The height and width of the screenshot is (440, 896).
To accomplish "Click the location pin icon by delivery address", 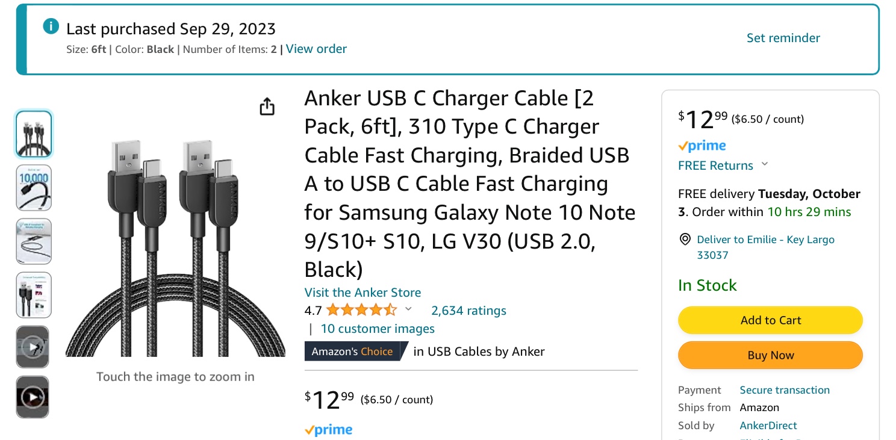I will [x=685, y=240].
